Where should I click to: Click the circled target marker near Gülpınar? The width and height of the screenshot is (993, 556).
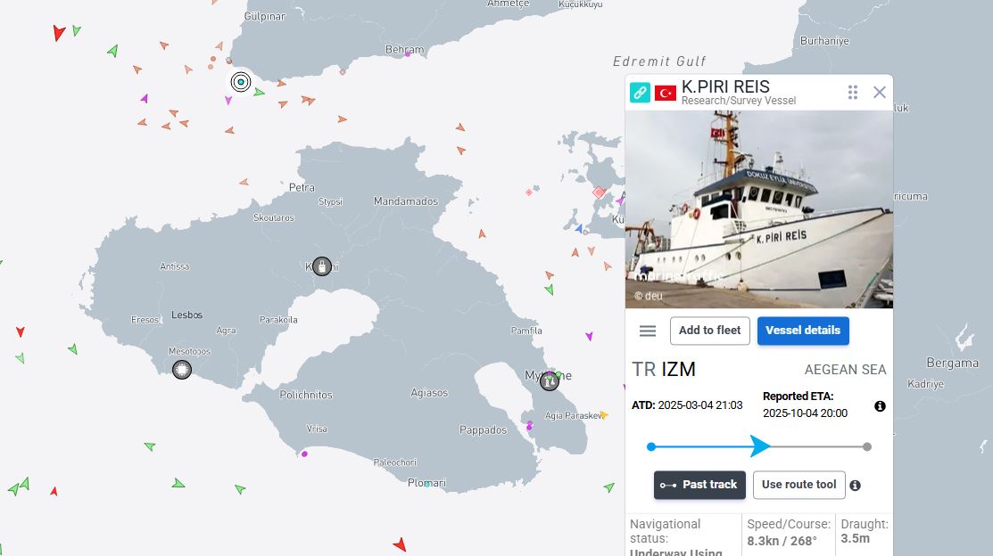click(x=240, y=82)
